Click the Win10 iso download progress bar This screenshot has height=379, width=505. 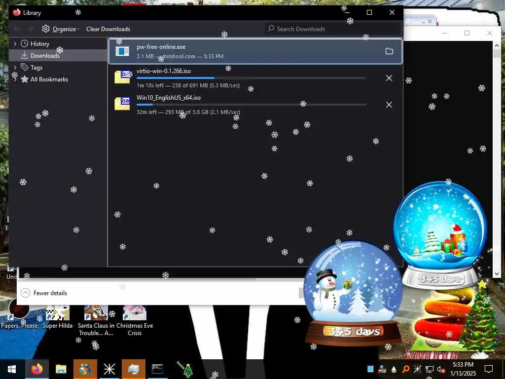[251, 105]
